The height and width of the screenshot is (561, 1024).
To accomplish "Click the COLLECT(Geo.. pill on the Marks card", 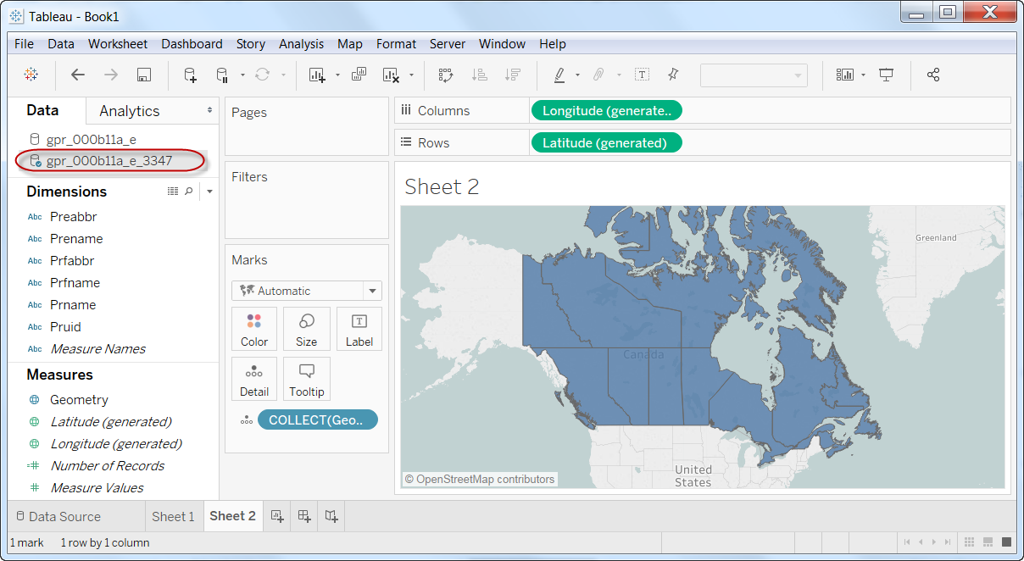I will [318, 419].
